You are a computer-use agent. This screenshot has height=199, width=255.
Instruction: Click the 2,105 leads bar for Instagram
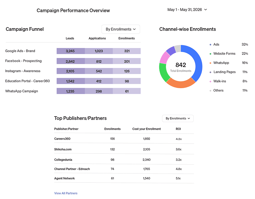pyautogui.click(x=71, y=71)
